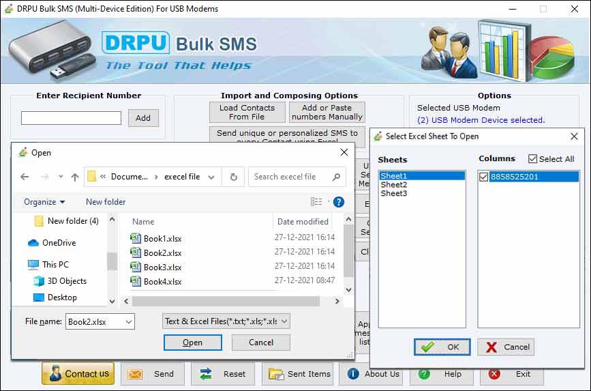
Task: Click Send unique or personalized SMS button
Action: [287, 136]
